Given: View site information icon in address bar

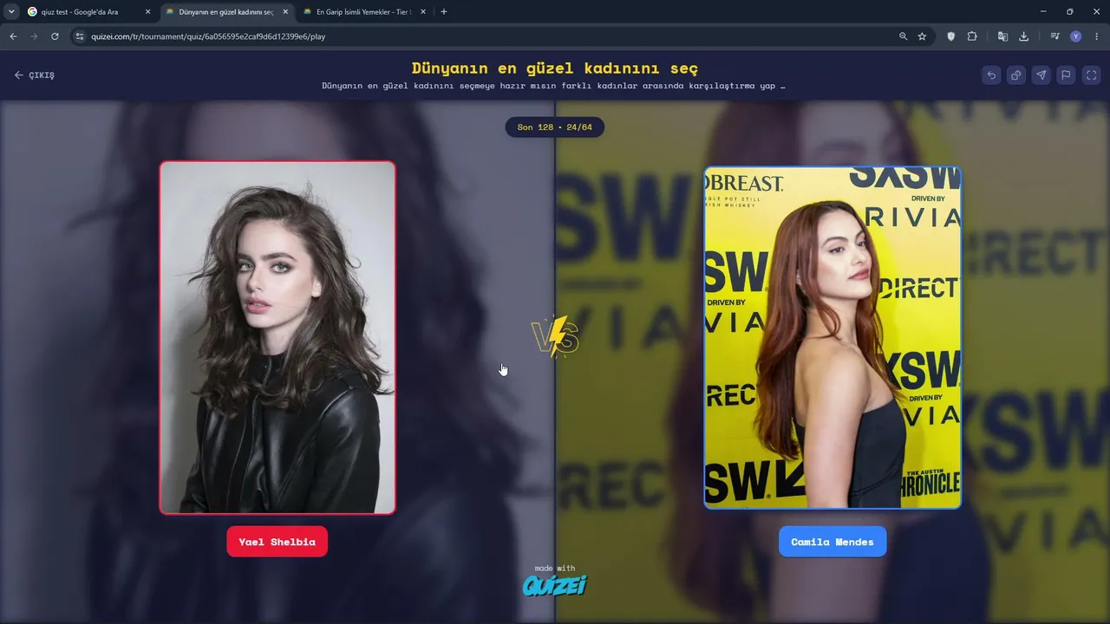Looking at the screenshot, I should click(x=79, y=36).
